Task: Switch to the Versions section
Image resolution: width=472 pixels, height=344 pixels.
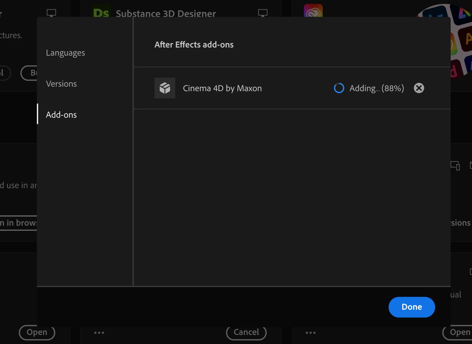Action: click(61, 84)
